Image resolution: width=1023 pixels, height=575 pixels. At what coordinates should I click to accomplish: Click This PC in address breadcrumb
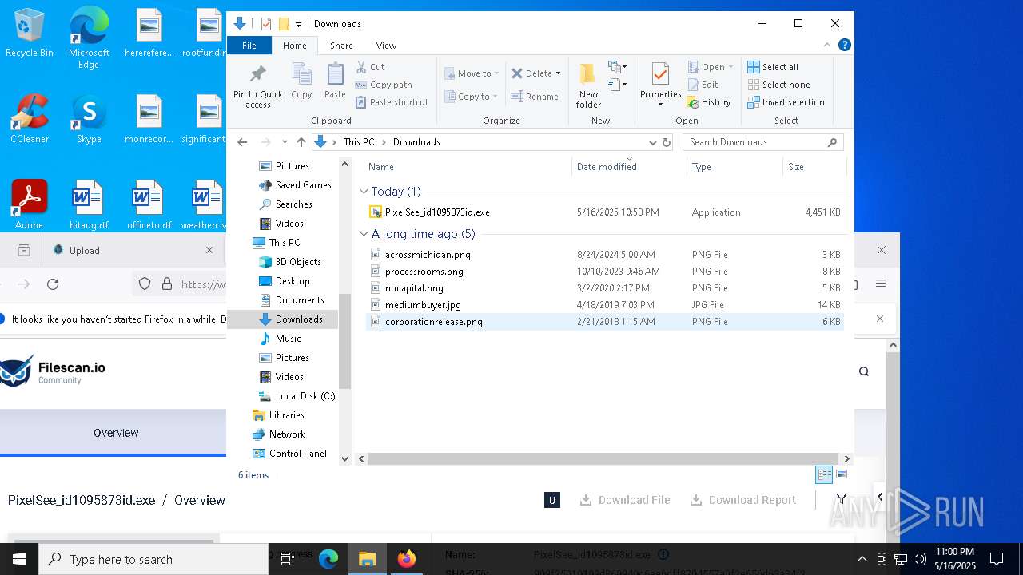point(359,142)
